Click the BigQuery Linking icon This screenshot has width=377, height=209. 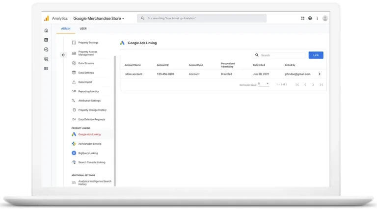click(74, 153)
